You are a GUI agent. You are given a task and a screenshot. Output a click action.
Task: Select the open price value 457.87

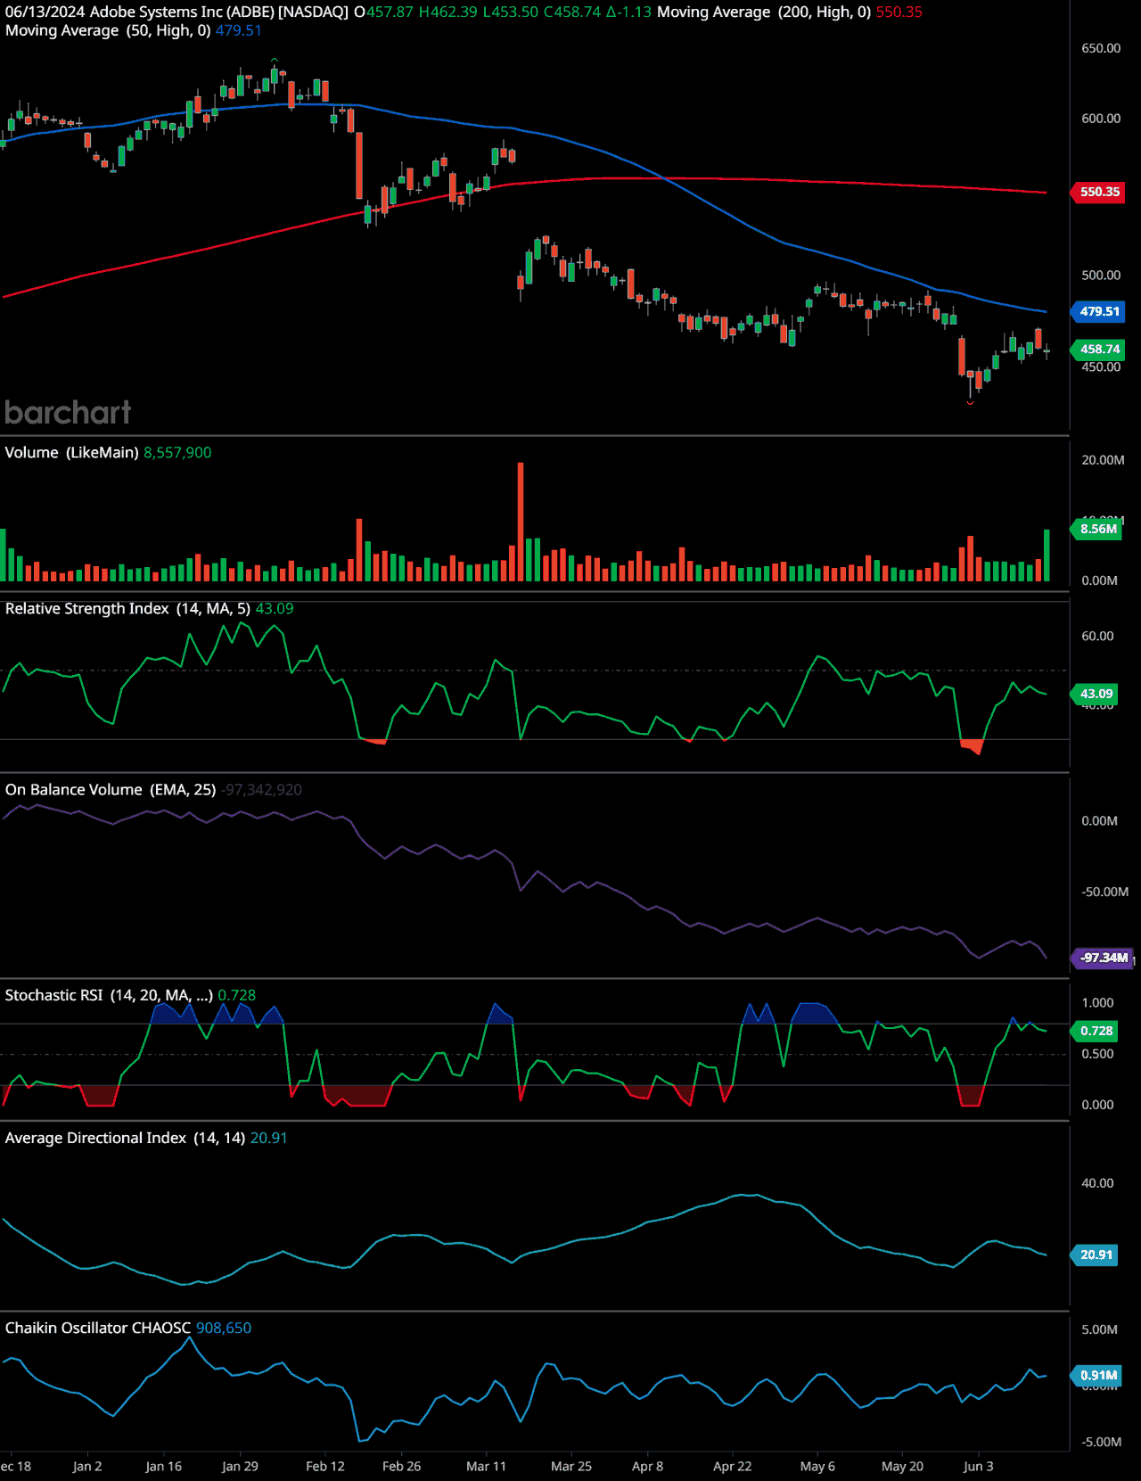click(x=390, y=12)
